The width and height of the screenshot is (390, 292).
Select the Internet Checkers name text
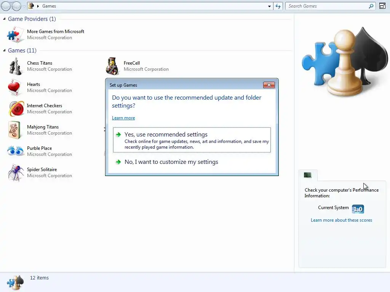click(44, 106)
